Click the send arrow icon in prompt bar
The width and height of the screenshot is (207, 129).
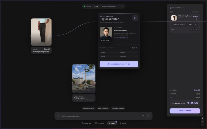point(148,116)
